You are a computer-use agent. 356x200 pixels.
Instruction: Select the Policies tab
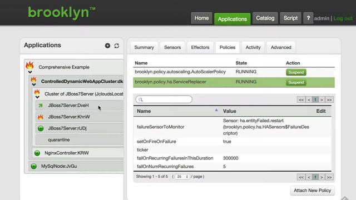pyautogui.click(x=228, y=47)
